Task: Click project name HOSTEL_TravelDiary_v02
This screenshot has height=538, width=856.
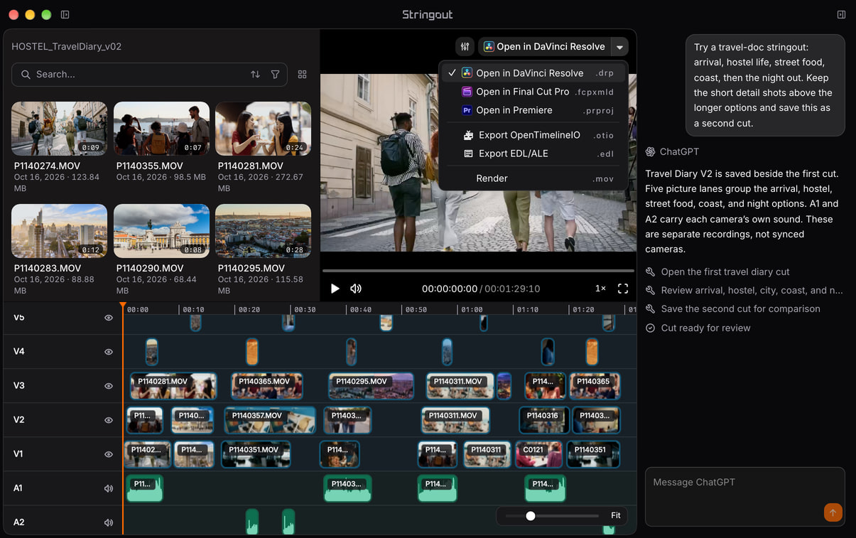Action: [67, 47]
